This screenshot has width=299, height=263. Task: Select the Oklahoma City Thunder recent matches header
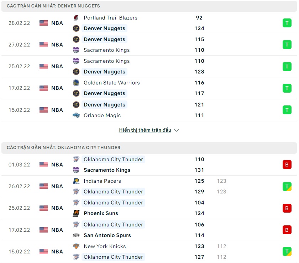point(63,148)
